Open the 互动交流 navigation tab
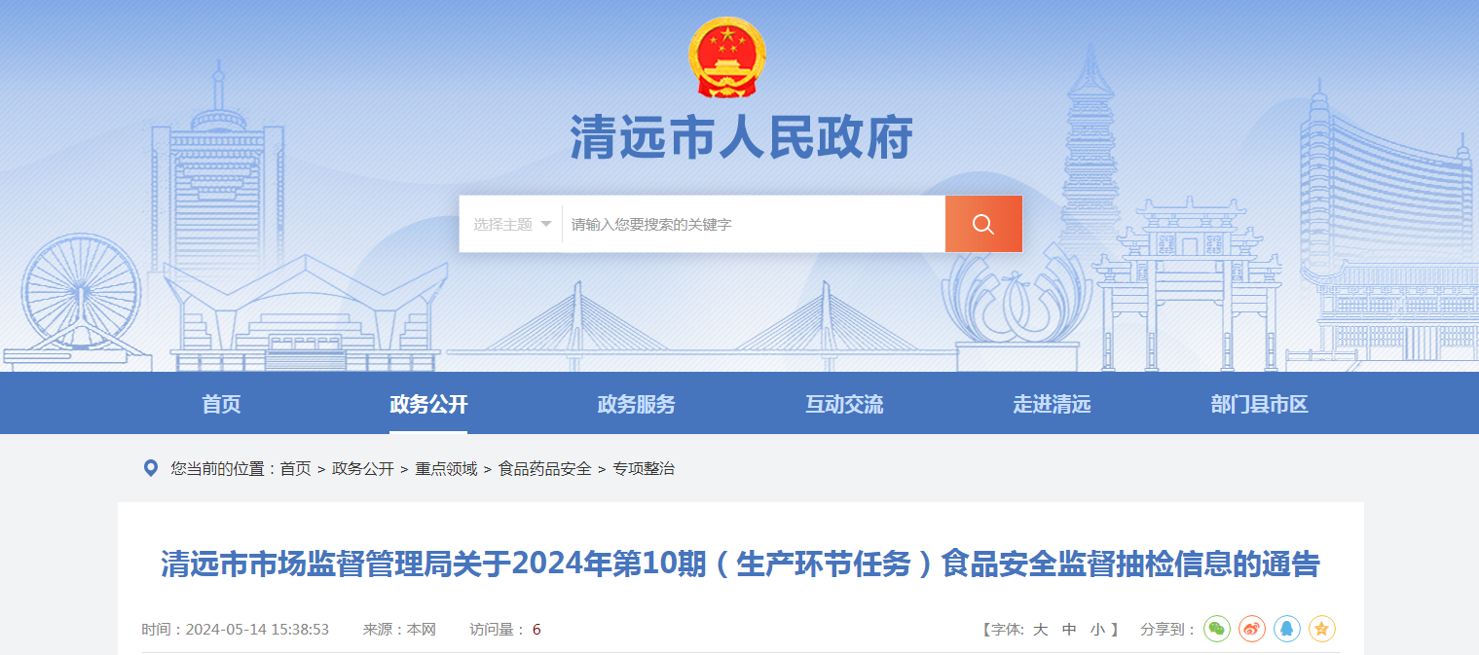 (844, 405)
